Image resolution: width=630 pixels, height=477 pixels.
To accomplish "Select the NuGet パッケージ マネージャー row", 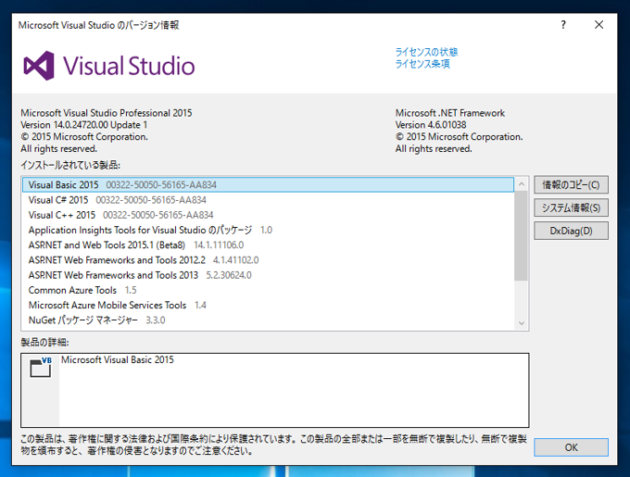I will click(x=268, y=320).
